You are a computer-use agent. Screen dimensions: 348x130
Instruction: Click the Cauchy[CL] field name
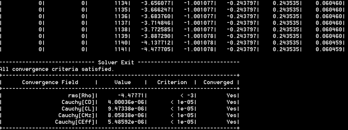tap(78, 109)
